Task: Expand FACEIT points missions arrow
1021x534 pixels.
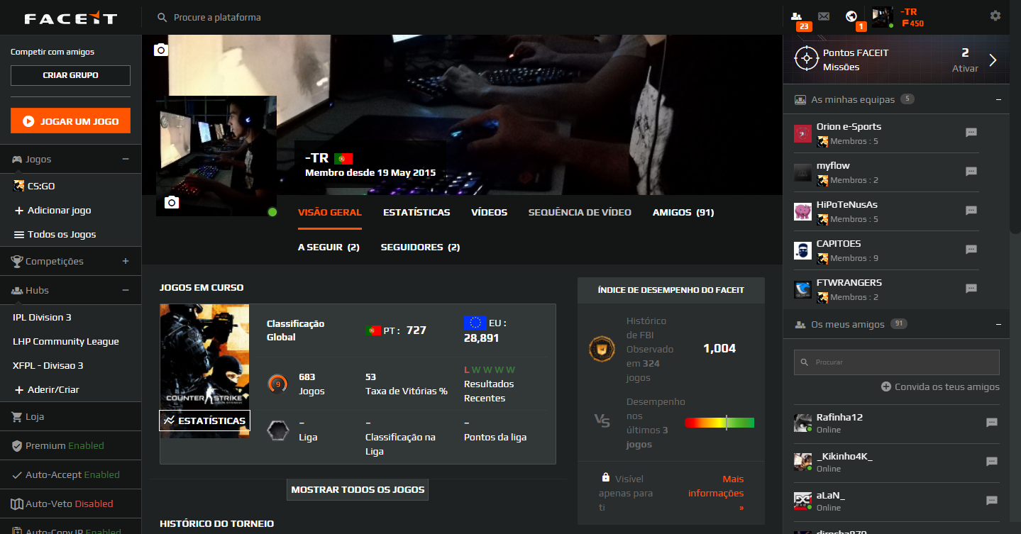Action: pyautogui.click(x=993, y=60)
